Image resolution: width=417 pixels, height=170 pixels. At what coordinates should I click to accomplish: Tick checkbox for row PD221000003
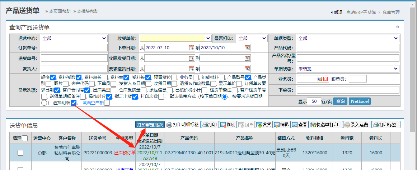coord(20,152)
